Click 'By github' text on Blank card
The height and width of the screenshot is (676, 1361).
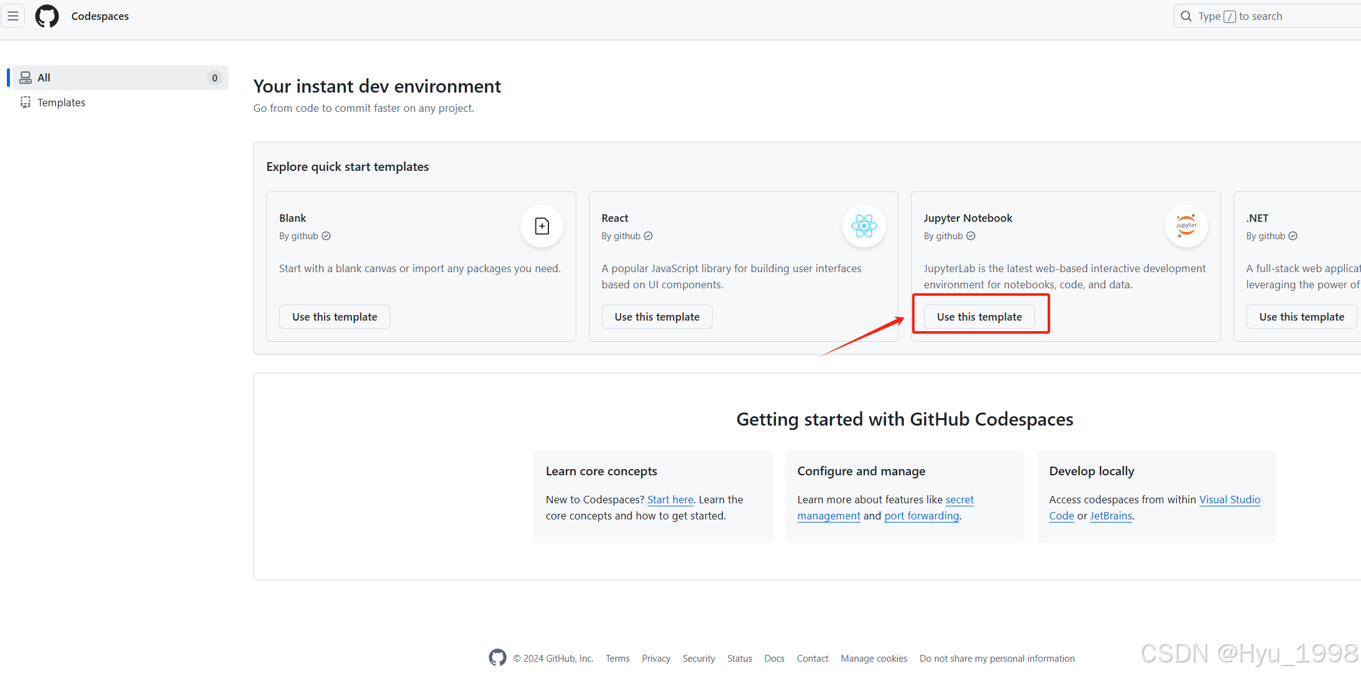[298, 236]
